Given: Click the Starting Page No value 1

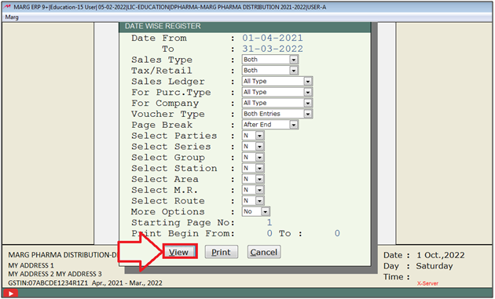Looking at the screenshot, I should (269, 222).
